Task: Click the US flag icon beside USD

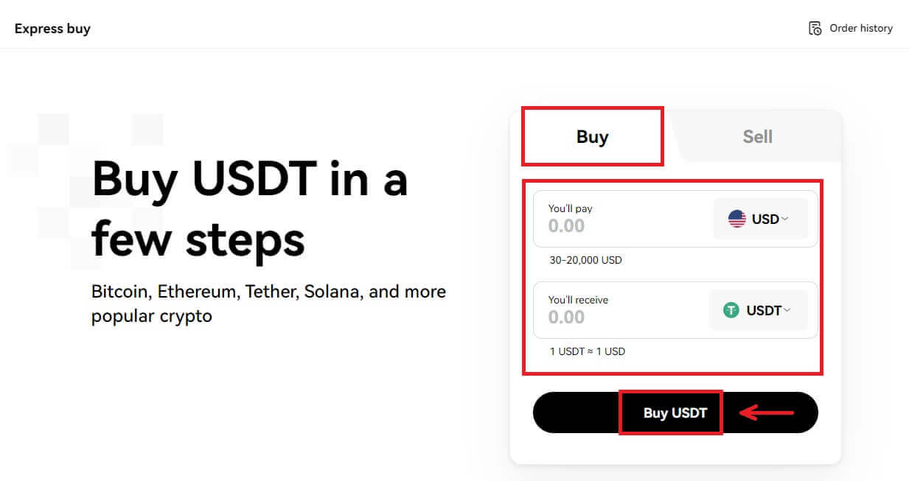Action: [737, 218]
